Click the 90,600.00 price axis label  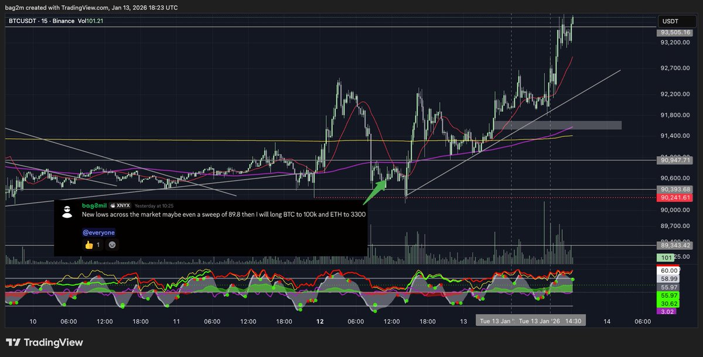(x=675, y=178)
